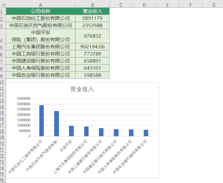Select cell containing 598588
The image size is (223, 183).
(92, 75)
